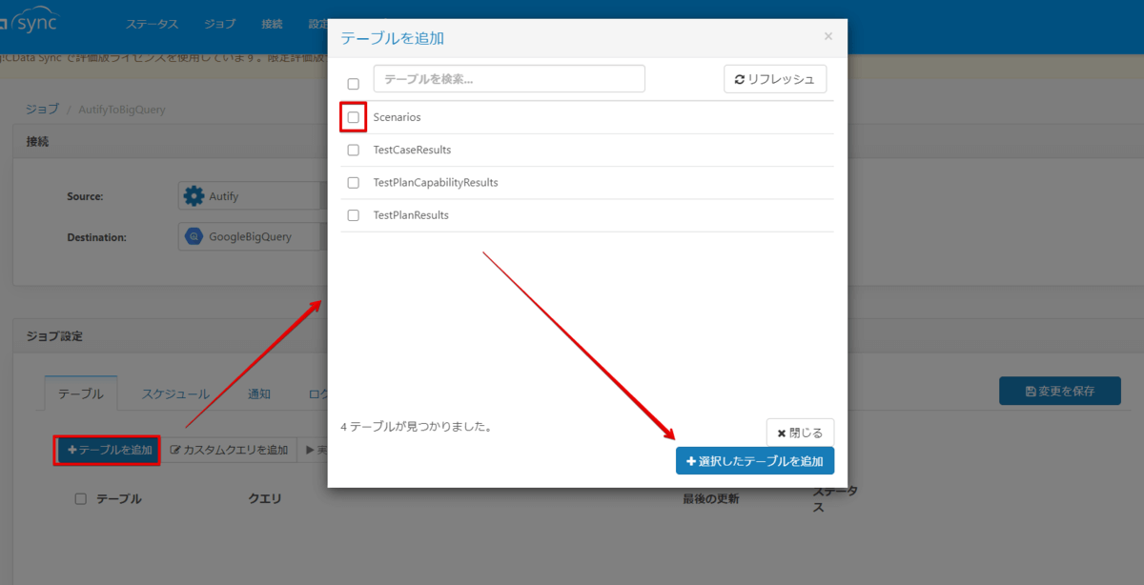Click the テーブルを追加 button in the job settings
The height and width of the screenshot is (585, 1144).
pyautogui.click(x=110, y=450)
